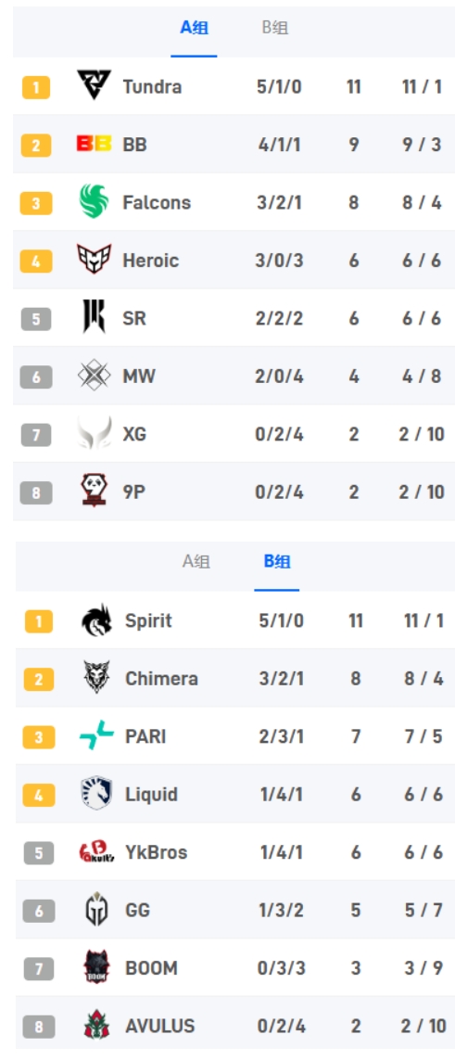Open the Chimera team logo
This screenshot has width=455, height=1060.
click(96, 678)
